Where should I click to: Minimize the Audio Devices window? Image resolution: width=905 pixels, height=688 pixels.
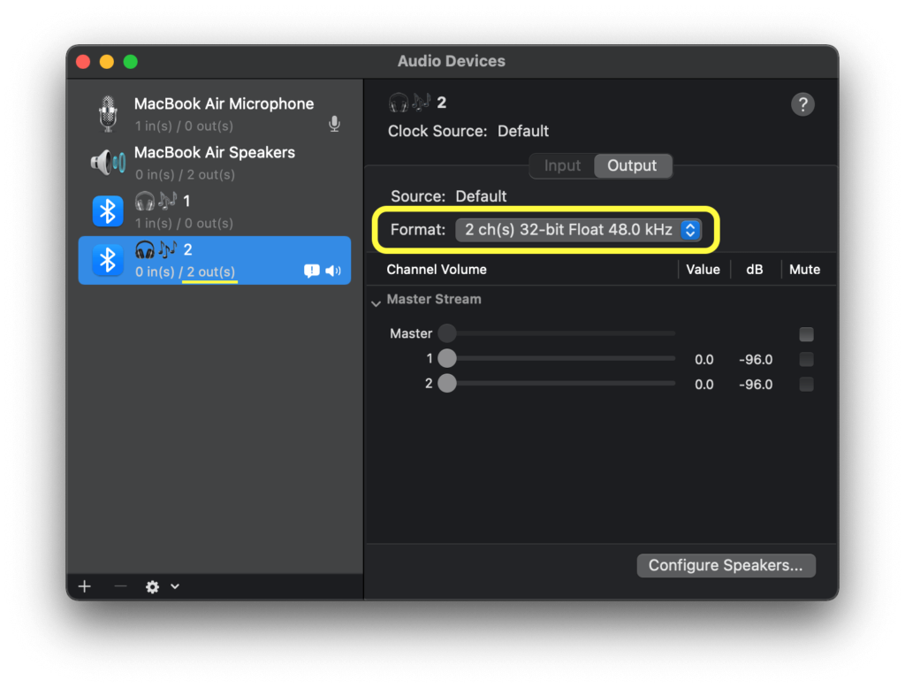[x=107, y=61]
